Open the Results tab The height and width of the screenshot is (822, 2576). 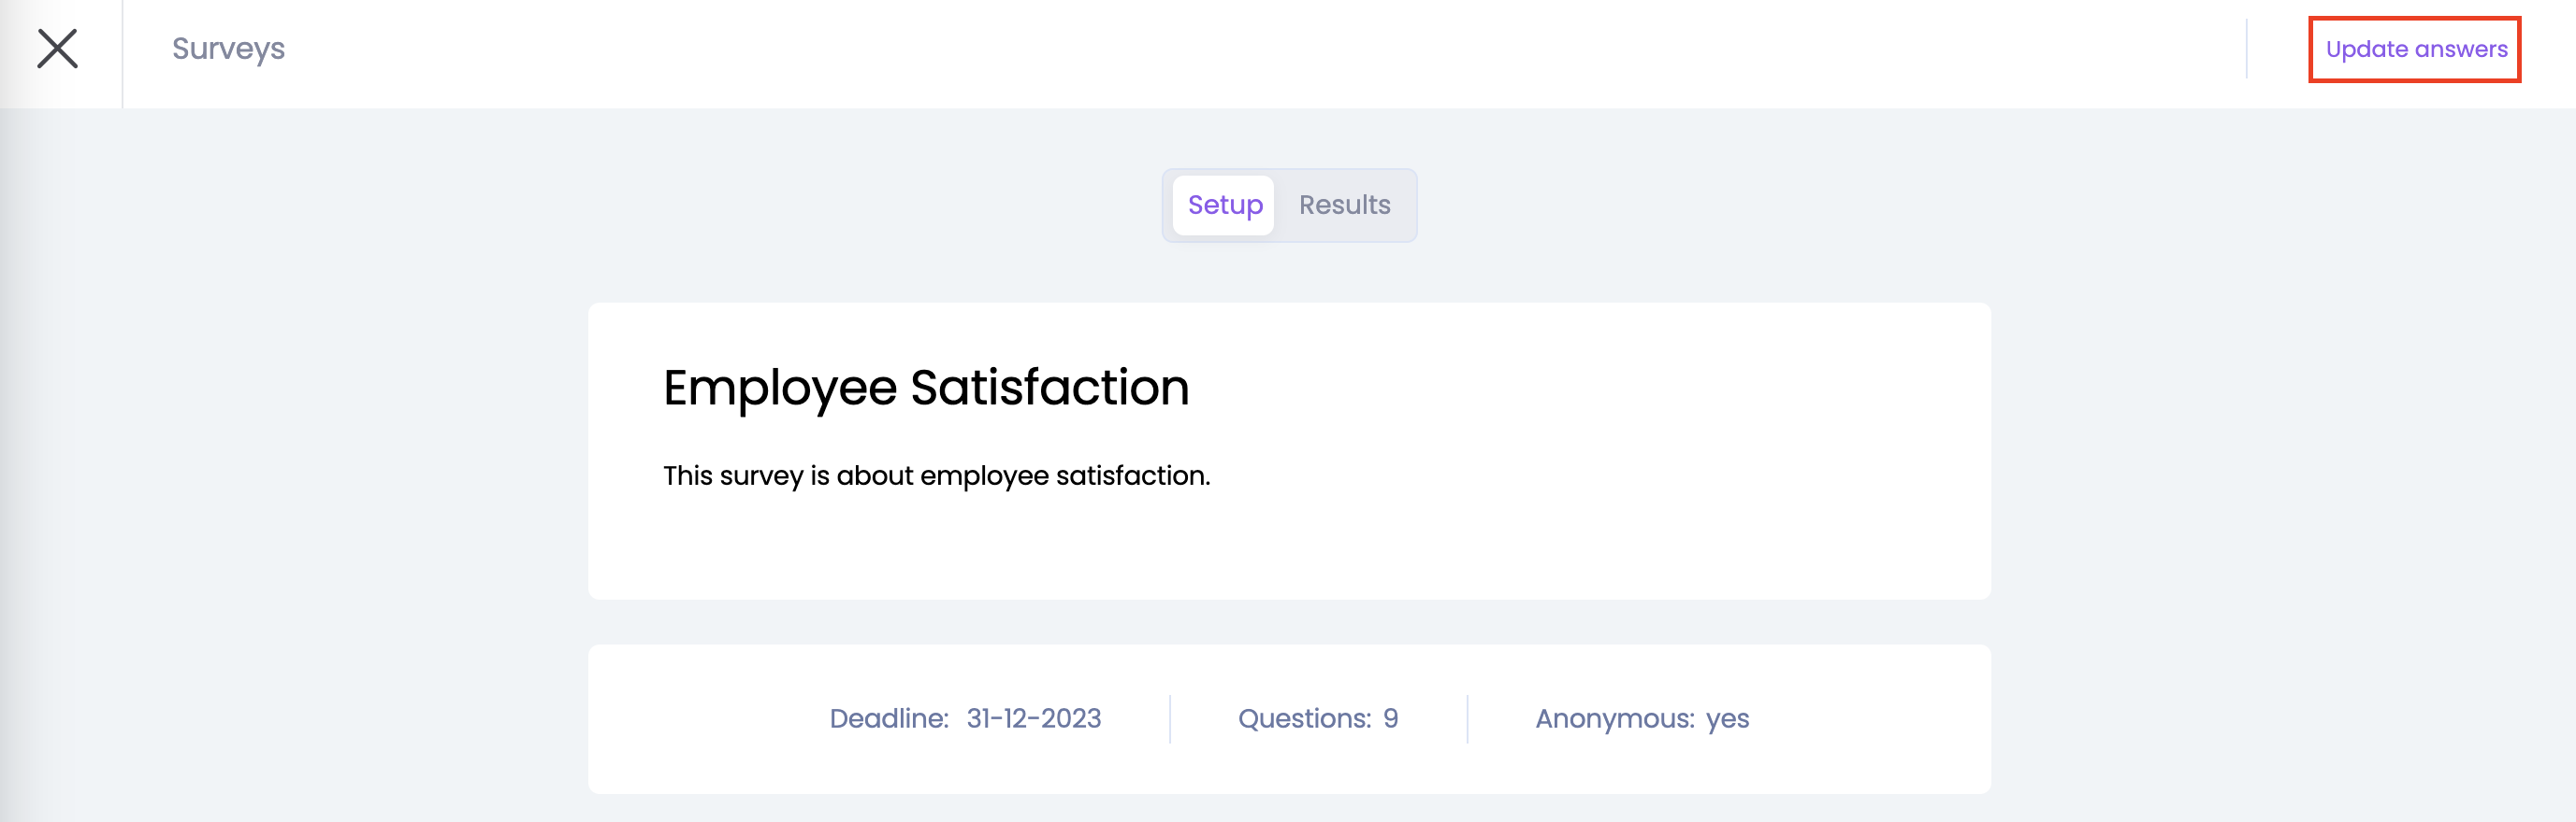pyautogui.click(x=1344, y=205)
